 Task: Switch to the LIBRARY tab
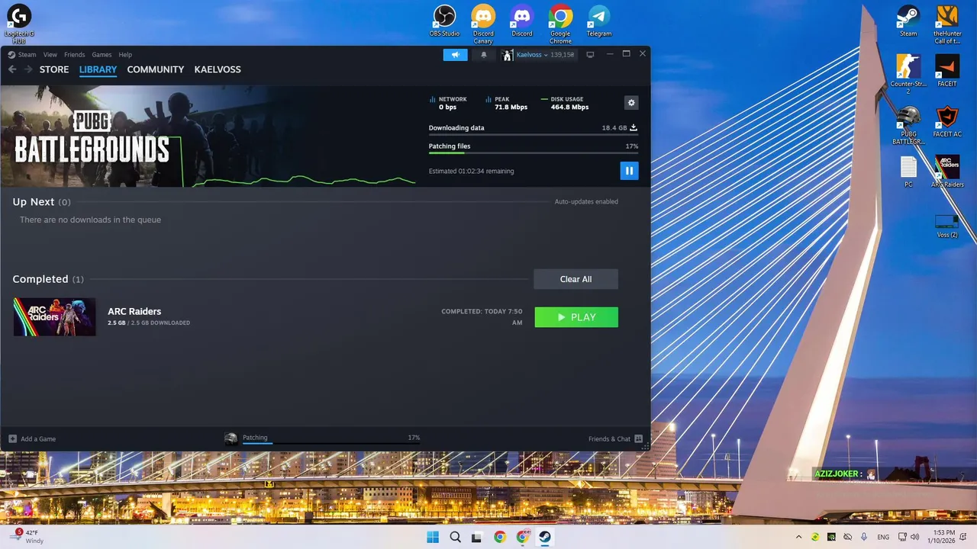click(98, 69)
